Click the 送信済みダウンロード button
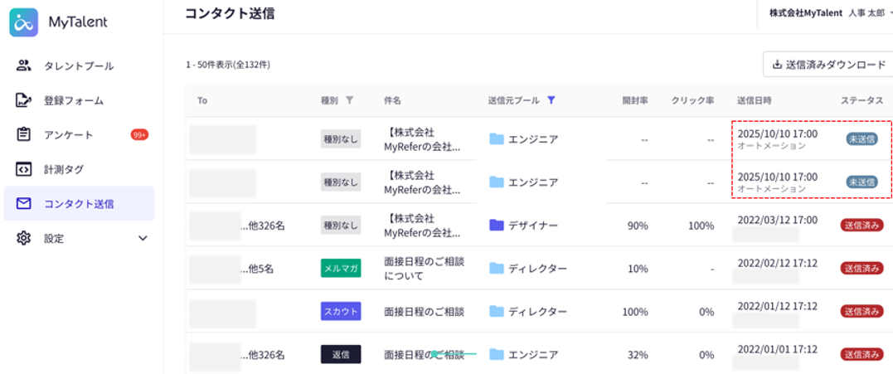 pos(827,65)
